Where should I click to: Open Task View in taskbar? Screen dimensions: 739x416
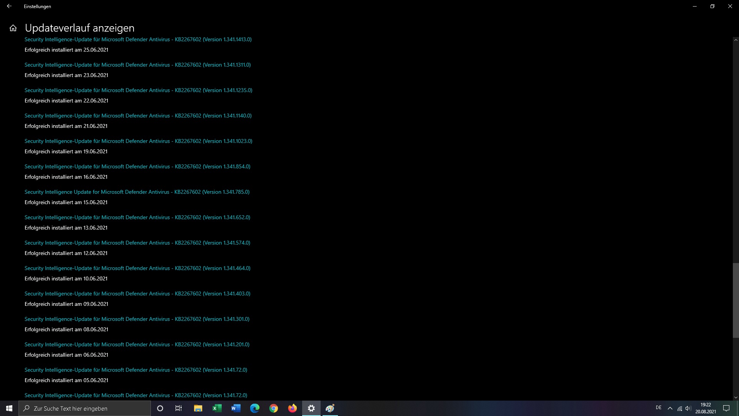[179, 408]
